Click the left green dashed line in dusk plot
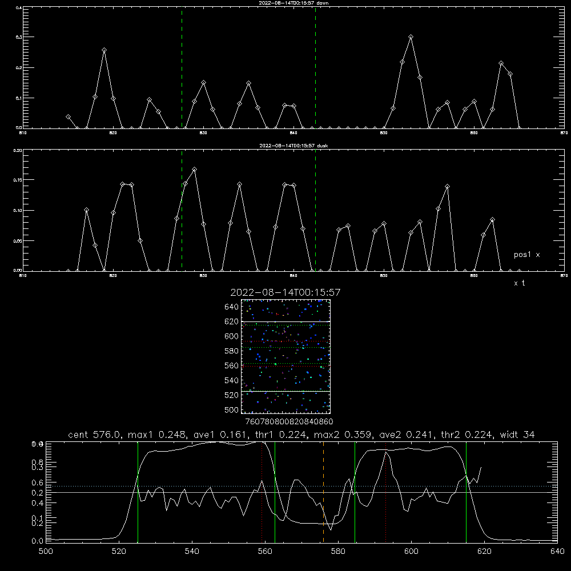This screenshot has height=571, width=571. click(182, 210)
